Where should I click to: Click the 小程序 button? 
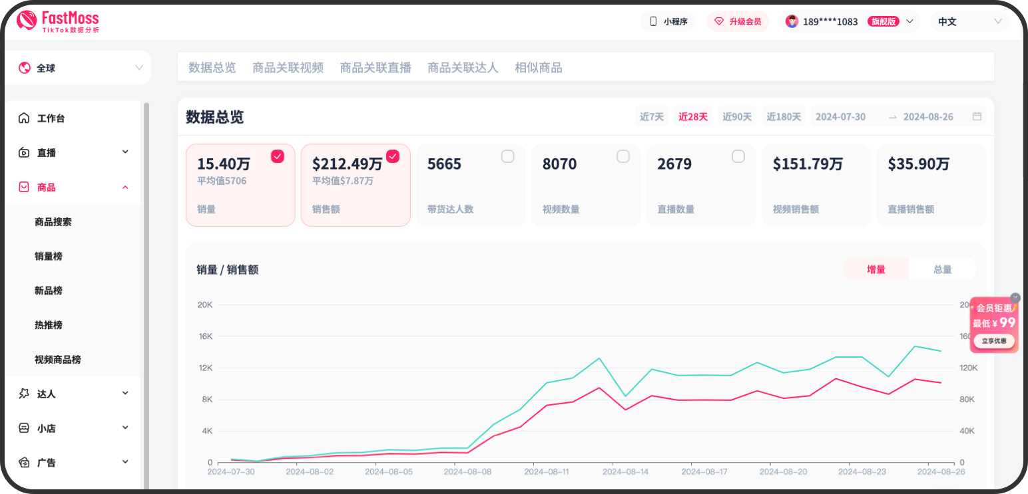(668, 21)
